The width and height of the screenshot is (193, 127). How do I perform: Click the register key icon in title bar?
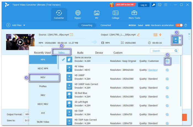(x=153, y=5)
